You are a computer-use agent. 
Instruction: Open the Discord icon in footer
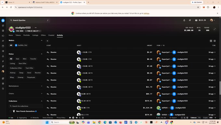pyautogui.click(x=70, y=117)
